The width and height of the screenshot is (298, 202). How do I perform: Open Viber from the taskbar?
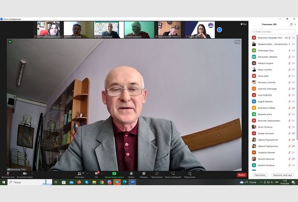pos(110,182)
